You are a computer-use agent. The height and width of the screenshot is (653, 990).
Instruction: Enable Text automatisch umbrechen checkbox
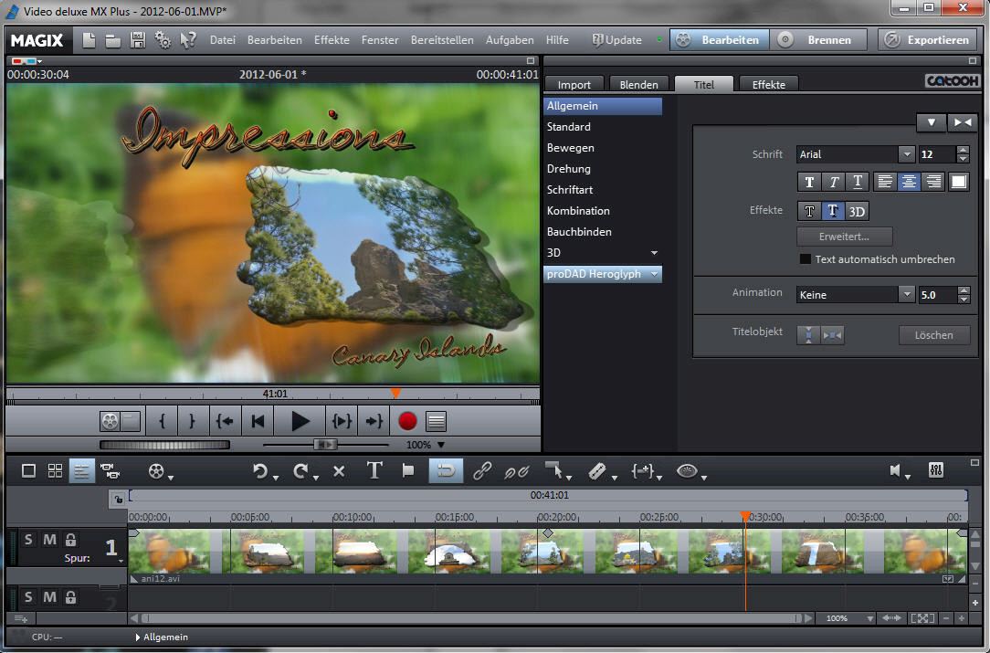tap(805, 259)
